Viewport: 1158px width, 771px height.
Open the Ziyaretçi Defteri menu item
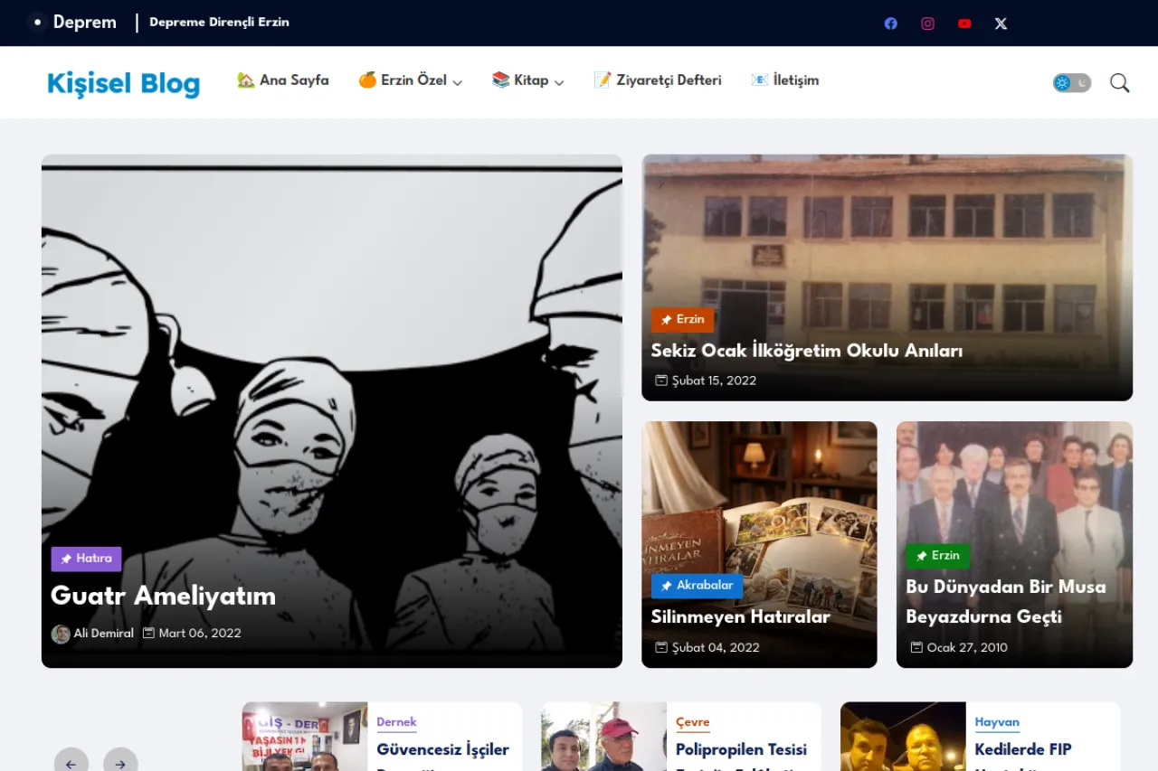[x=657, y=80]
